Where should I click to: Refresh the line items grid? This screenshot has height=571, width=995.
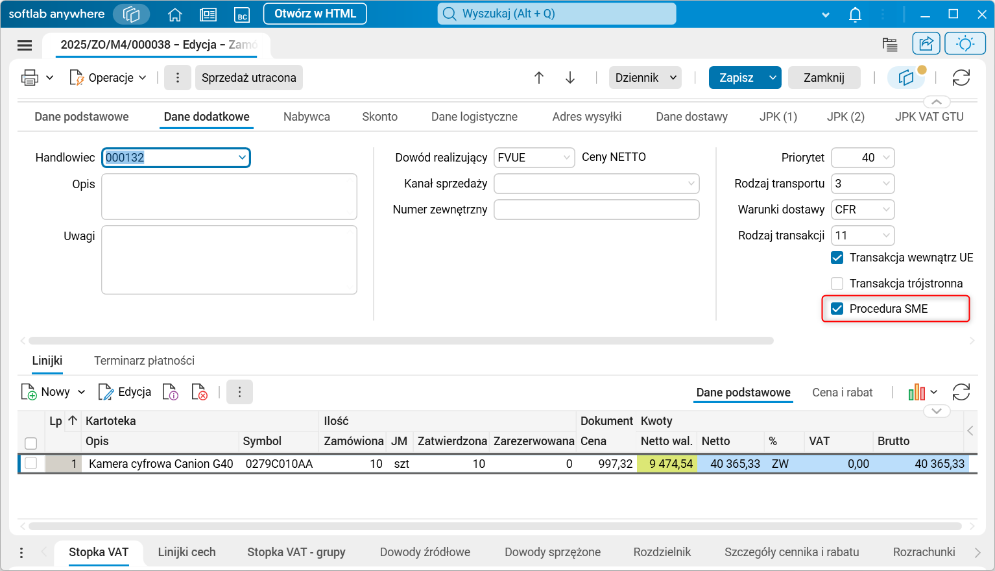click(961, 392)
